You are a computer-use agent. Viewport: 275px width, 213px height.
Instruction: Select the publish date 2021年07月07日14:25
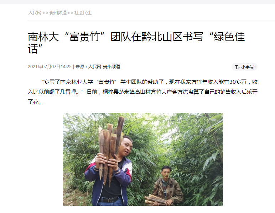pyautogui.click(x=50, y=67)
